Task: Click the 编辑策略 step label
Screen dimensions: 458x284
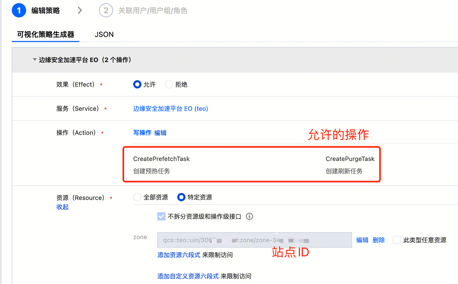Action: click(x=45, y=11)
